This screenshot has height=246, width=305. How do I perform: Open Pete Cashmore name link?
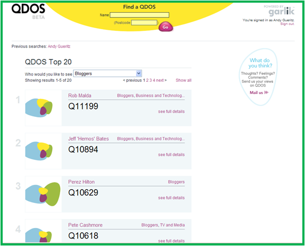coord(85,225)
